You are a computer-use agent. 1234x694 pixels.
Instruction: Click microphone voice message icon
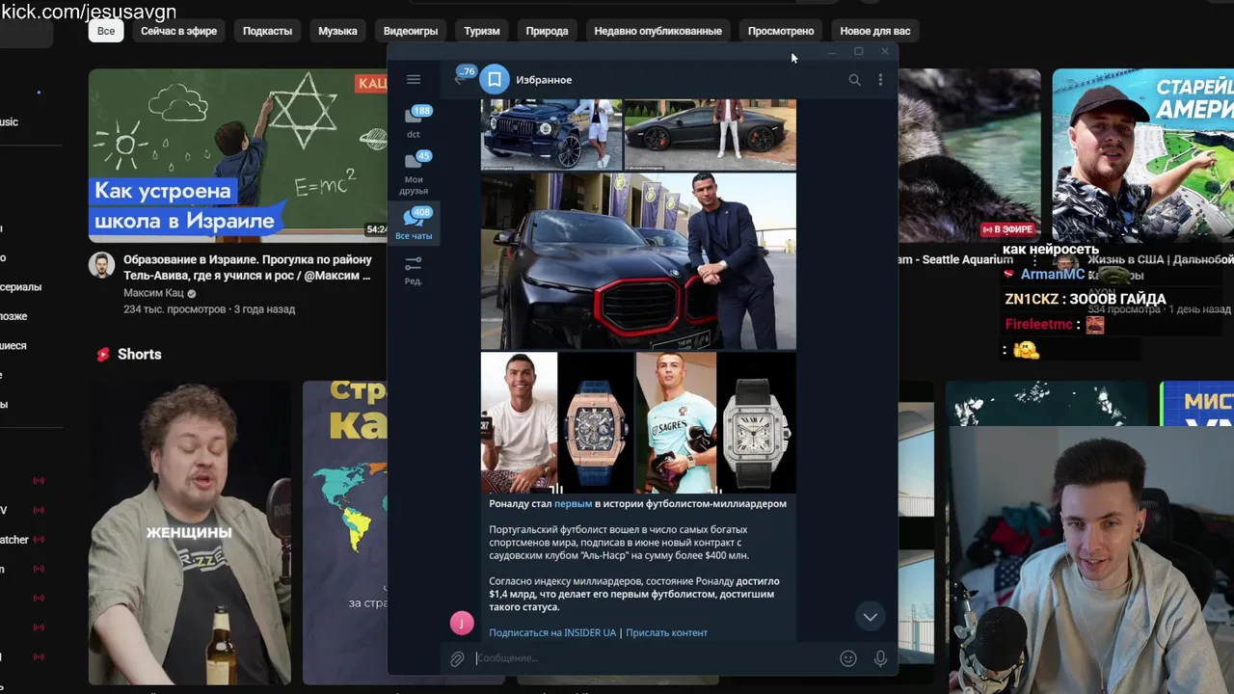[x=880, y=658]
